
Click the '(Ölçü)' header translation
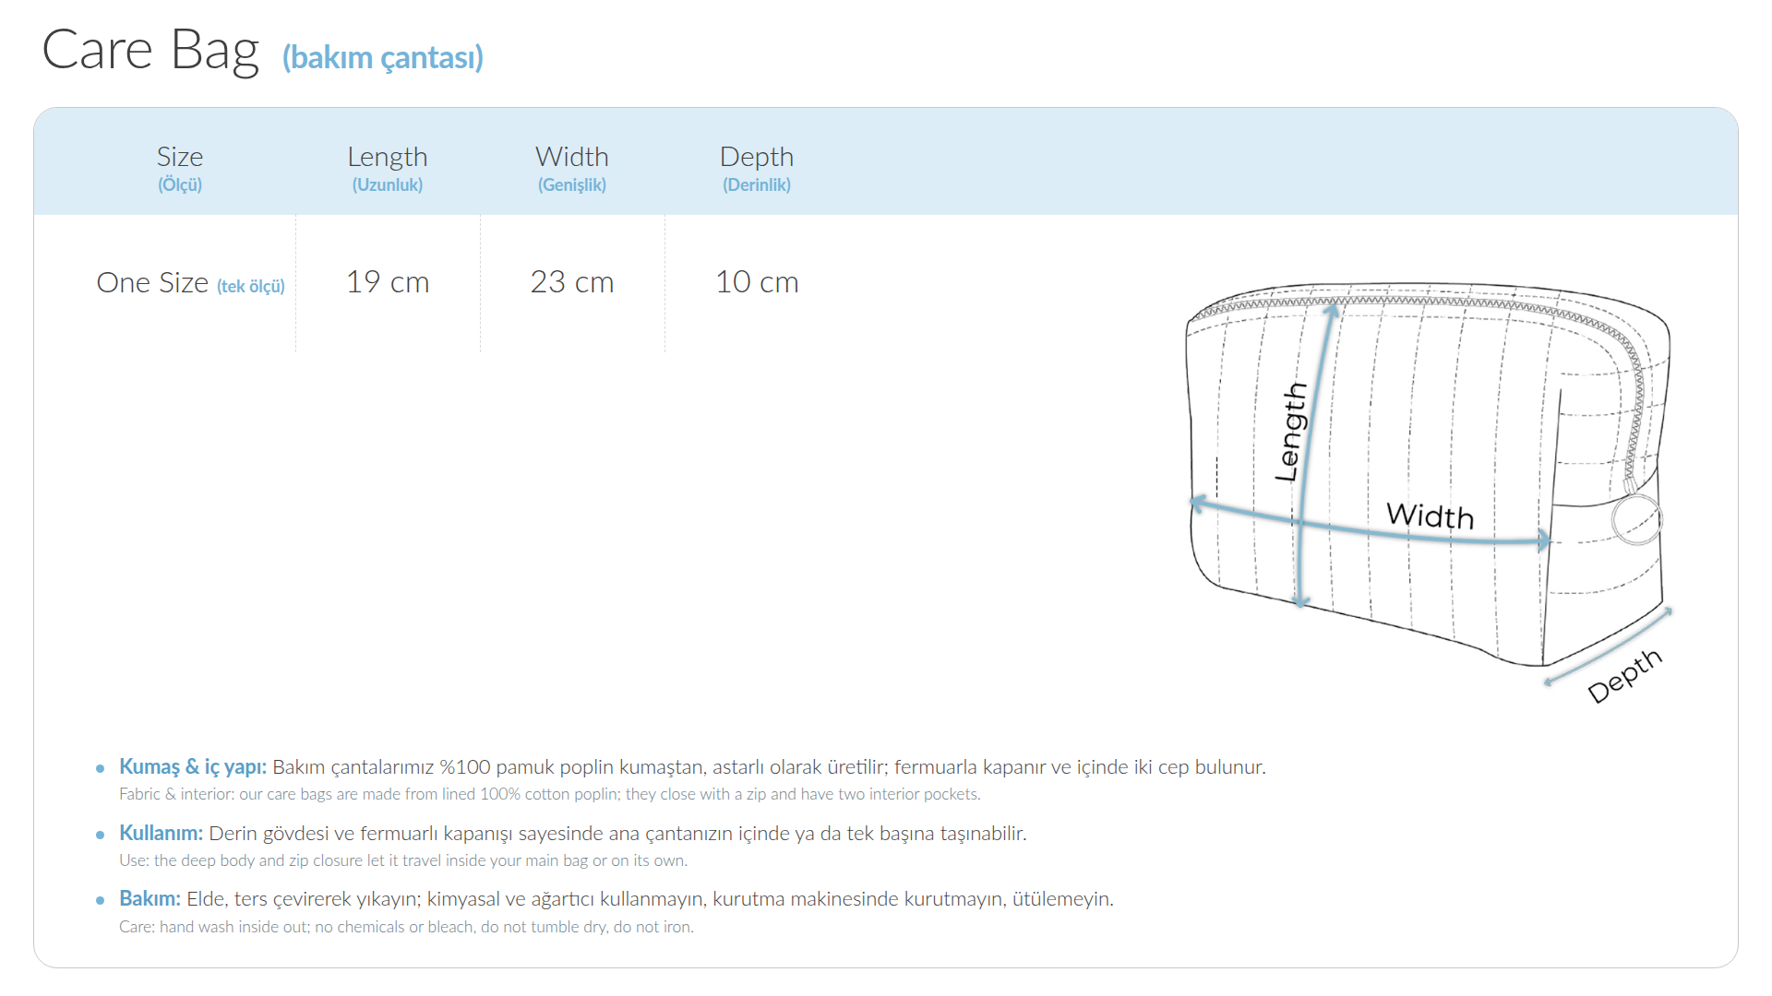(x=180, y=184)
